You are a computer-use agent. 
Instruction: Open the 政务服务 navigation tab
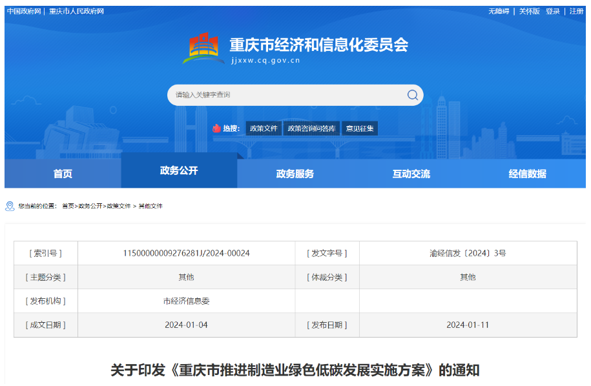point(295,174)
